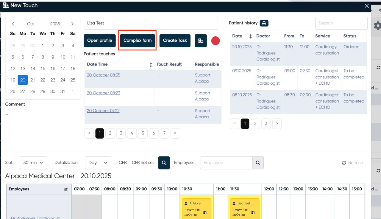The height and width of the screenshot is (219, 381).
Task: Click the print icon beside Patient history
Action: [264, 23]
